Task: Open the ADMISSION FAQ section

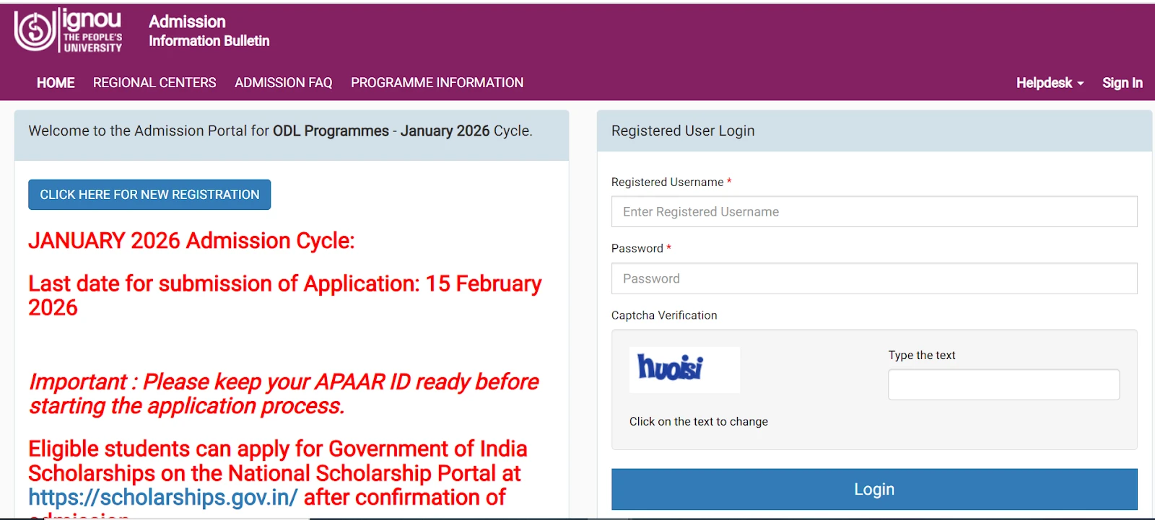Action: click(283, 82)
